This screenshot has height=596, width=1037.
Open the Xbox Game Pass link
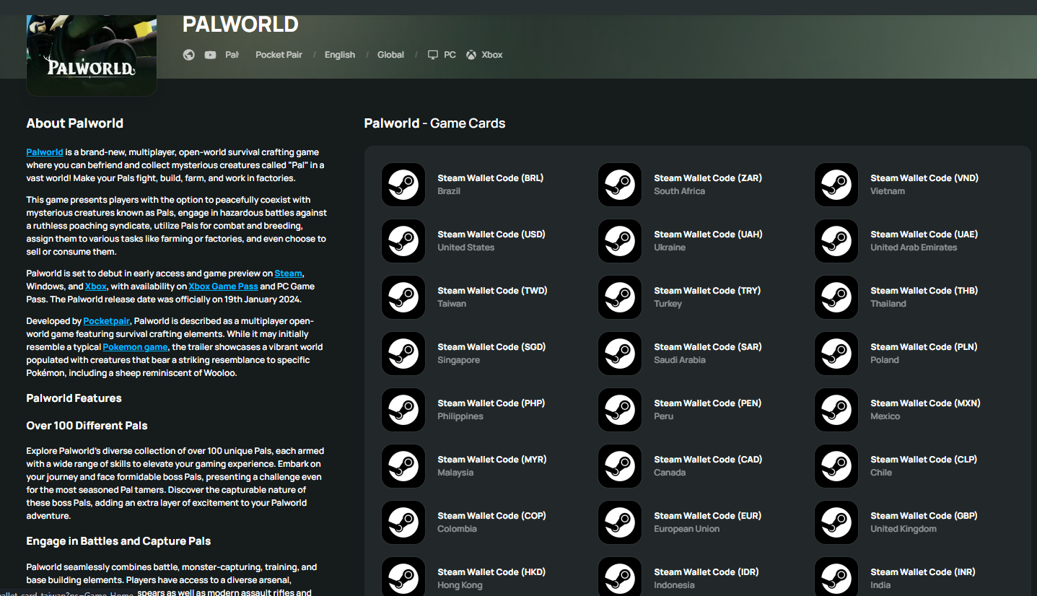click(x=223, y=286)
